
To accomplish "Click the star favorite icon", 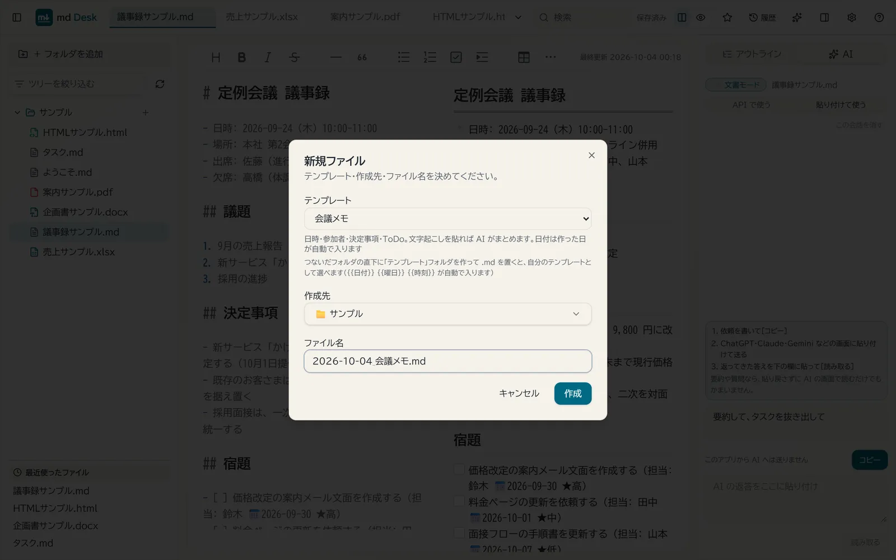I will point(727,17).
